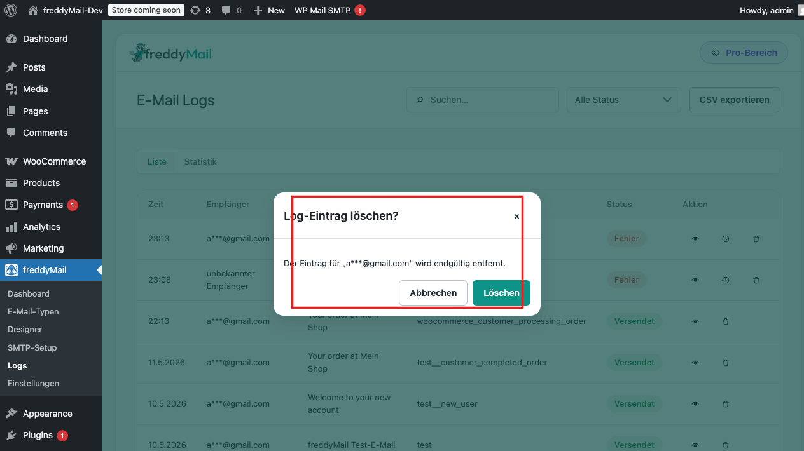Click the WordPress logo in admin bar
This screenshot has width=804, height=451.
click(10, 10)
